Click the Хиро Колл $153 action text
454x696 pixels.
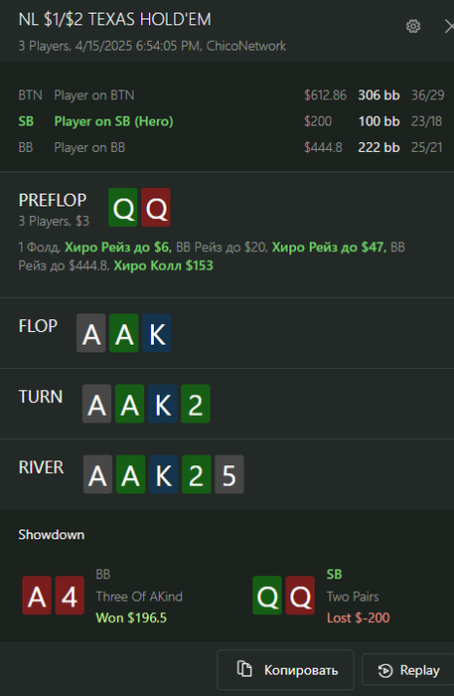[163, 265]
